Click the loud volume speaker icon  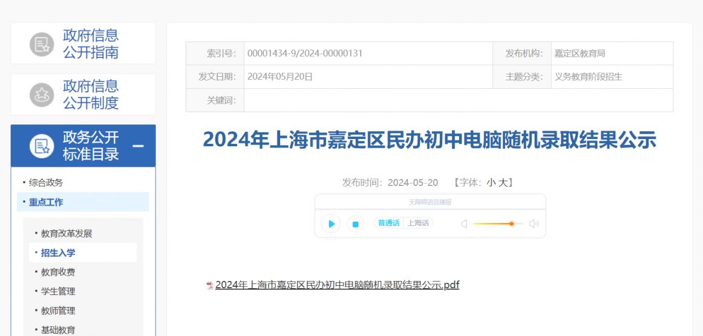click(534, 224)
